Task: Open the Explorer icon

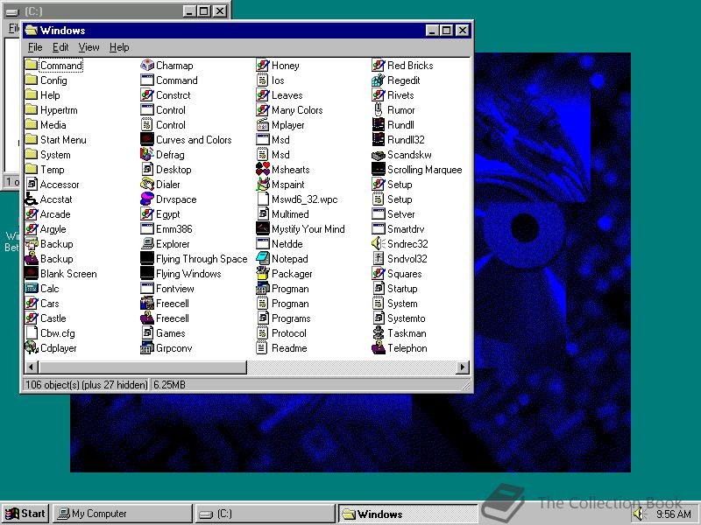Action: click(x=172, y=243)
